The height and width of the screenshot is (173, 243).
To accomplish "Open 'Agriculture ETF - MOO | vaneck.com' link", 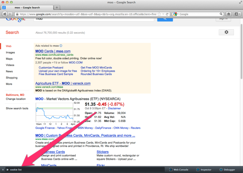I will [x=63, y=83].
